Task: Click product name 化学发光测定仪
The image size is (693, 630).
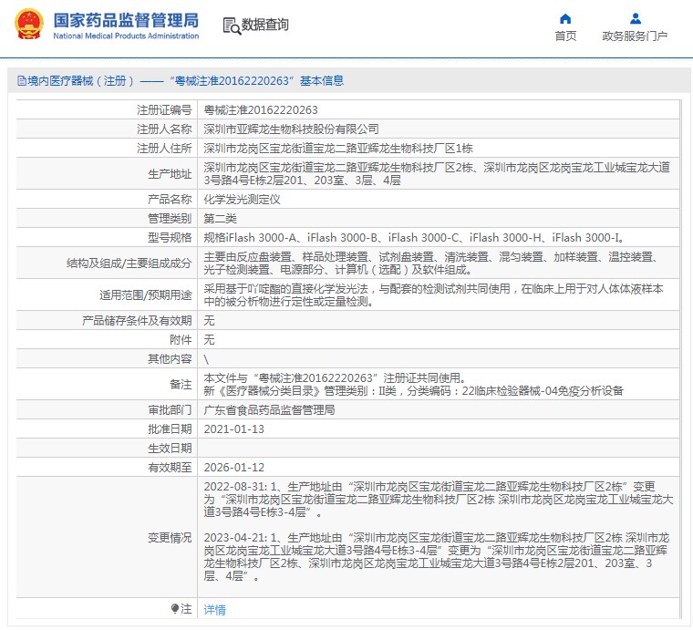Action: 241,199
